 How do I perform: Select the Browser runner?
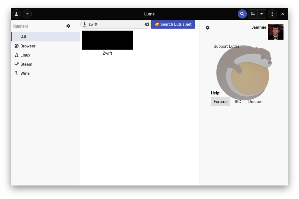point(28,46)
